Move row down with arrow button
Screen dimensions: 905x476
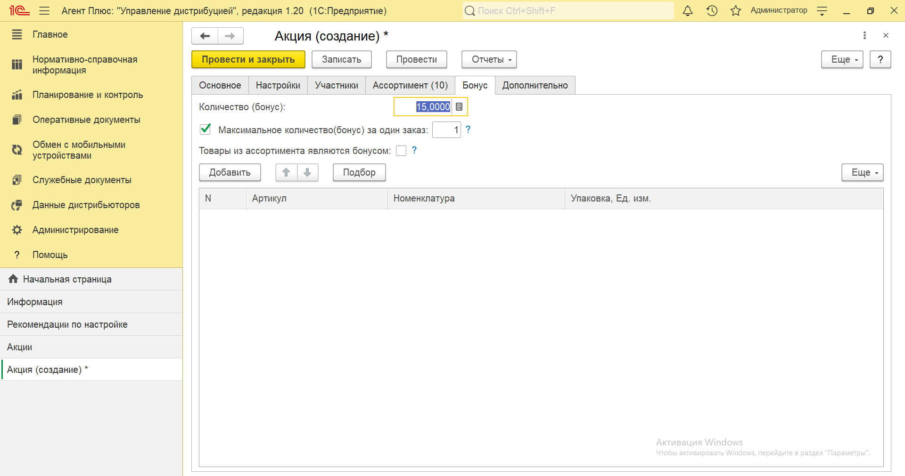point(307,172)
